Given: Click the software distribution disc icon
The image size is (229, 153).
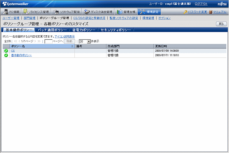Looking at the screenshot, I should click(x=56, y=12).
